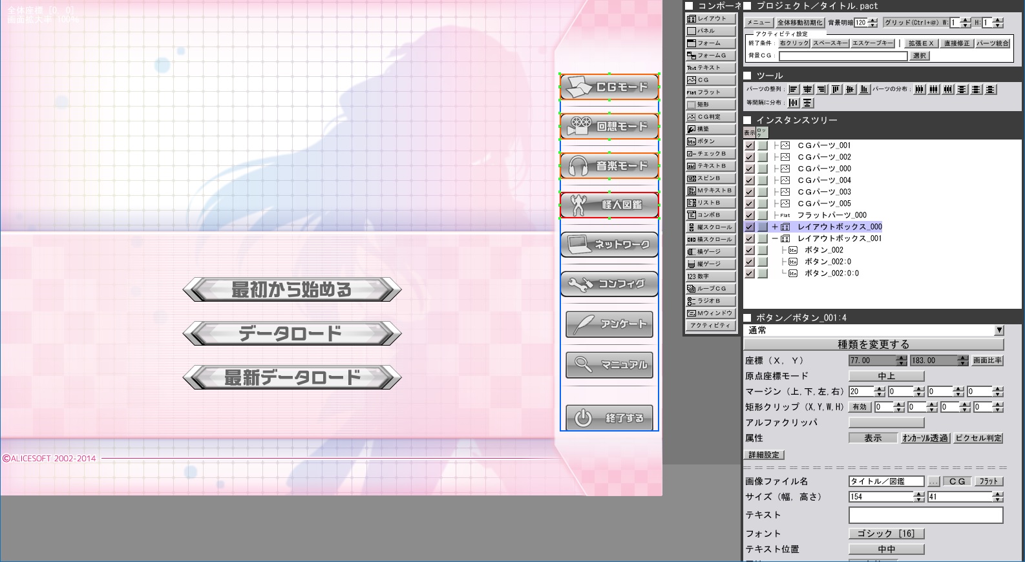This screenshot has width=1025, height=562.
Task: Select the 縦ゲージ component
Action: pyautogui.click(x=711, y=264)
